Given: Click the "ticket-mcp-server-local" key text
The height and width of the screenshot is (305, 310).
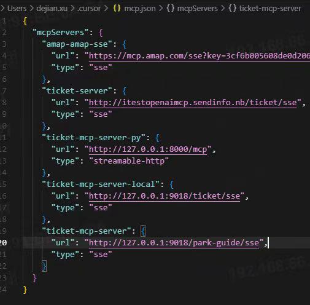Looking at the screenshot, I should pos(101,184).
